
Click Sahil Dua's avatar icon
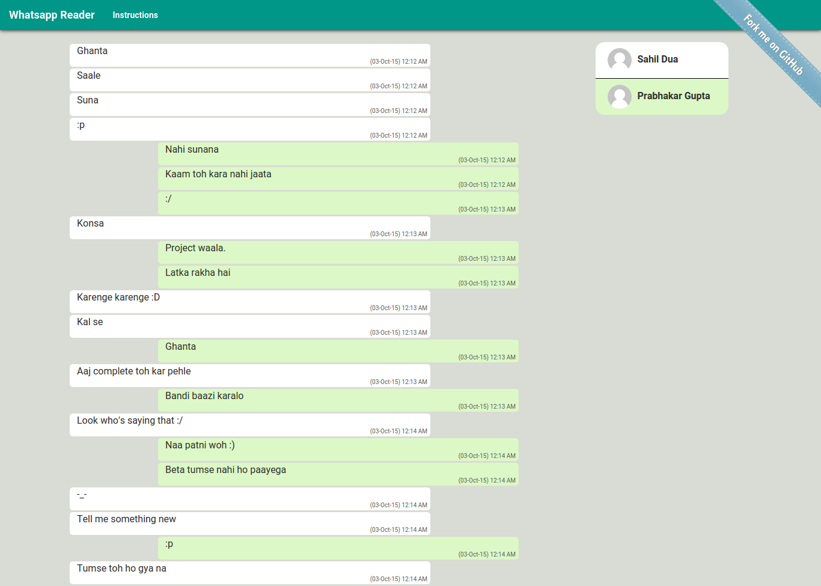(619, 60)
